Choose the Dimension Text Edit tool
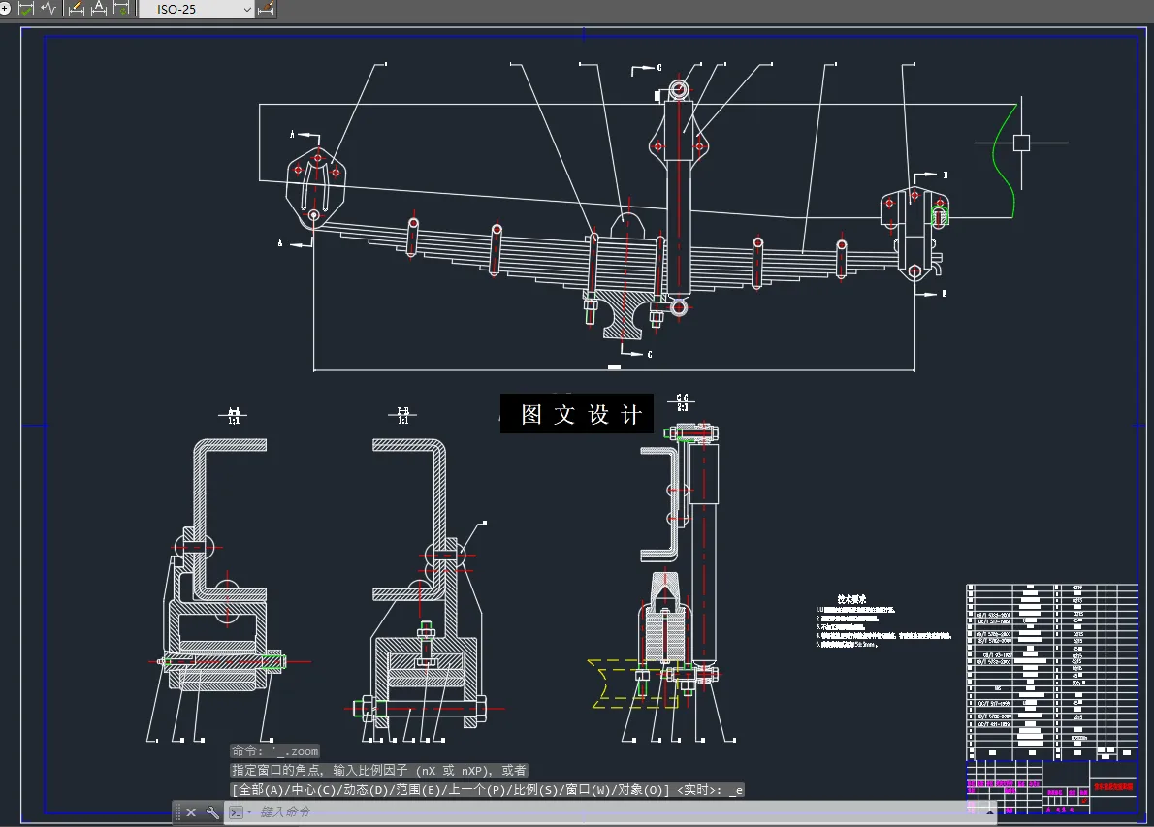1154x827 pixels. [99, 9]
